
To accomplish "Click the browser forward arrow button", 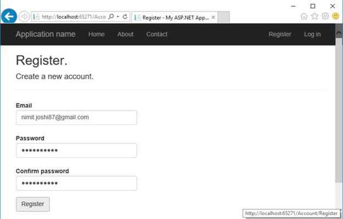I will pyautogui.click(x=24, y=16).
